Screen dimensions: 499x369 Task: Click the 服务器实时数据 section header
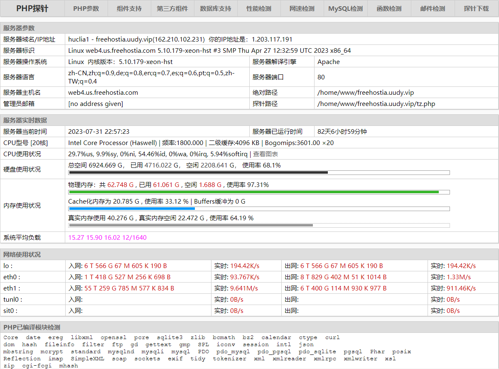[x=25, y=121]
